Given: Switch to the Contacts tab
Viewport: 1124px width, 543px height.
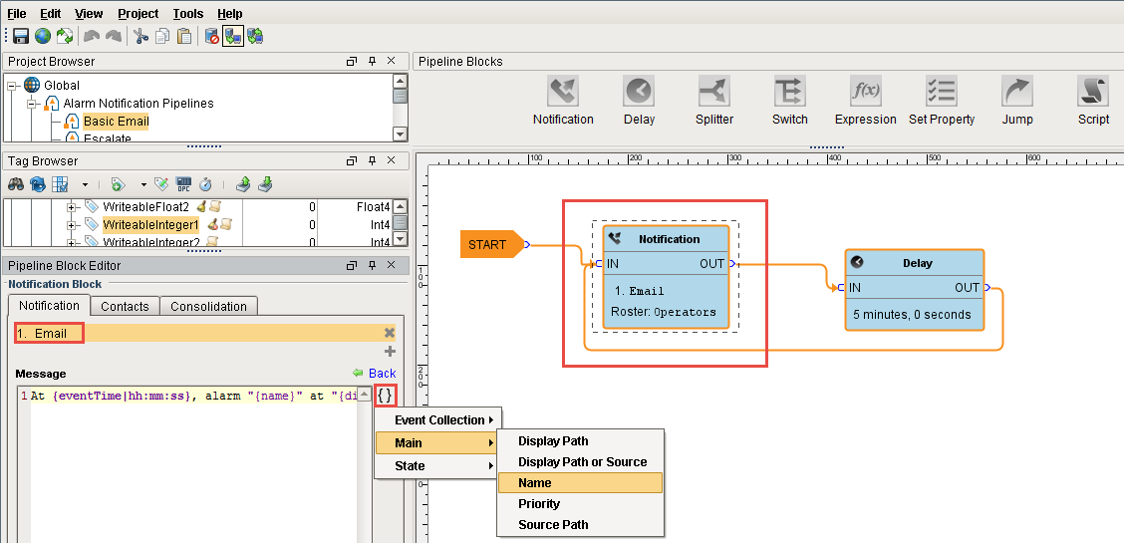Looking at the screenshot, I should [x=125, y=307].
